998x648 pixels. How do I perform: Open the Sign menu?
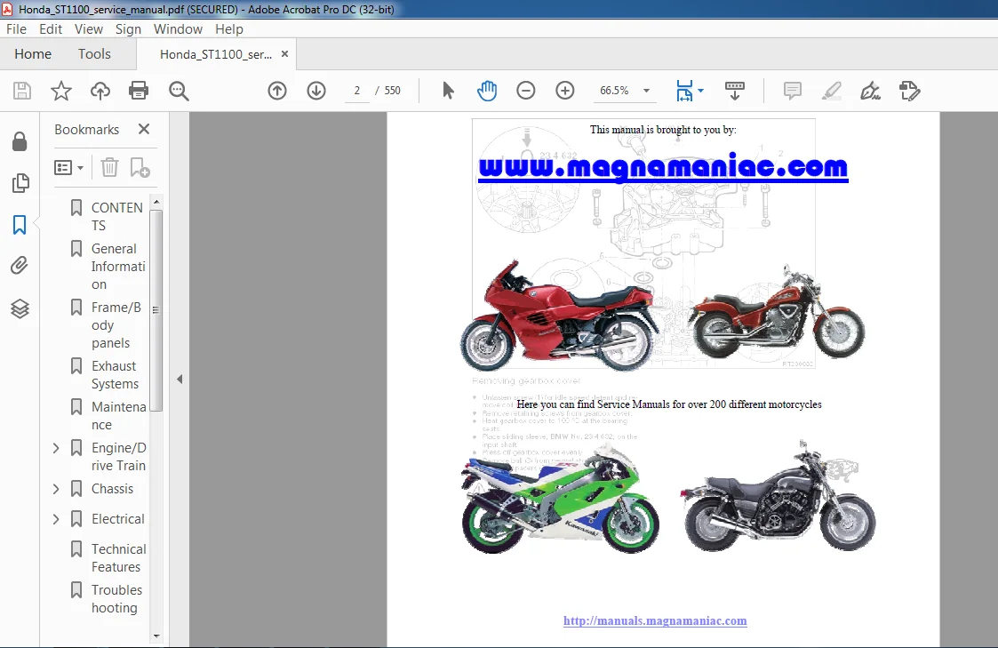click(x=128, y=29)
